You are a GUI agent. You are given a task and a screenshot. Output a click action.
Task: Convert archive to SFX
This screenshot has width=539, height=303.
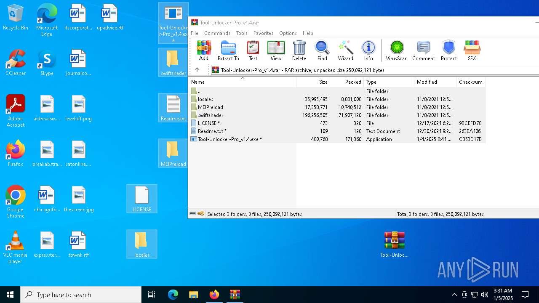472,51
